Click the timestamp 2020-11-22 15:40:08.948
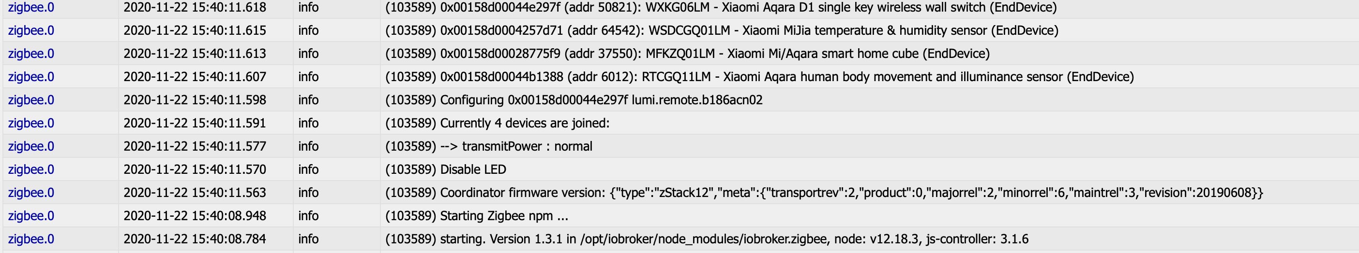The height and width of the screenshot is (253, 1359). point(195,216)
